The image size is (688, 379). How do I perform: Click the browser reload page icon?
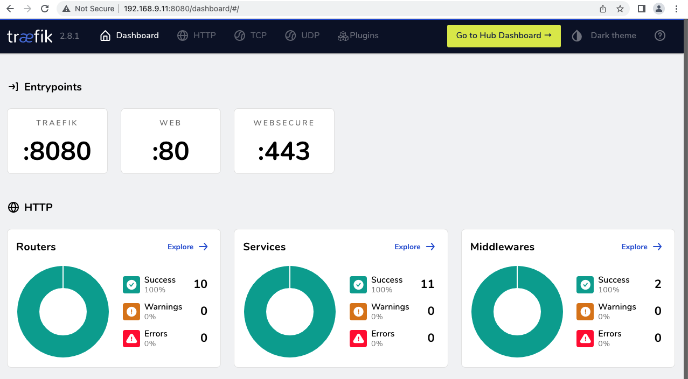[45, 9]
